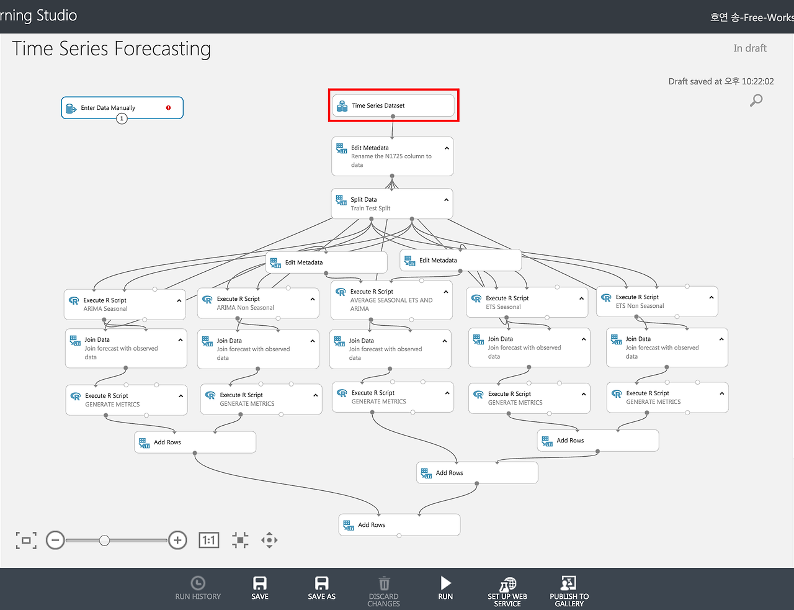The width and height of the screenshot is (794, 610).
Task: Click the Time Series Dataset database icon
Action: pos(342,106)
